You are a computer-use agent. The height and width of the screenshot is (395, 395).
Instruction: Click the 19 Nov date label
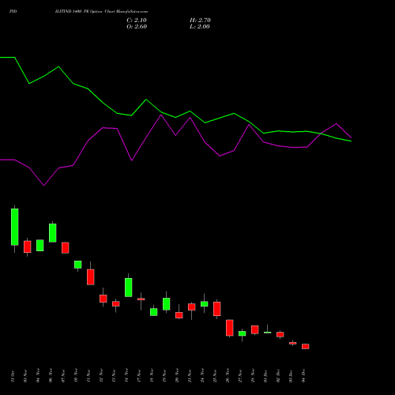point(164,375)
